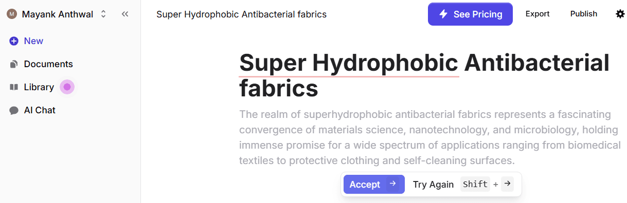Open settings with the gear icon
The height and width of the screenshot is (203, 627).
[620, 14]
